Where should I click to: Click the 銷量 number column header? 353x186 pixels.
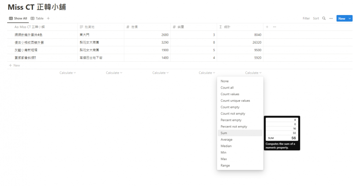[194, 27]
